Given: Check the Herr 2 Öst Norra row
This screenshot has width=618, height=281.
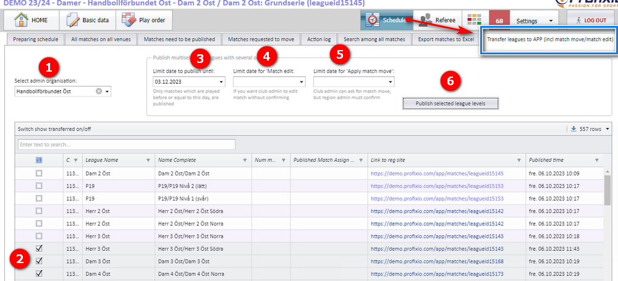Looking at the screenshot, I should coord(39,224).
